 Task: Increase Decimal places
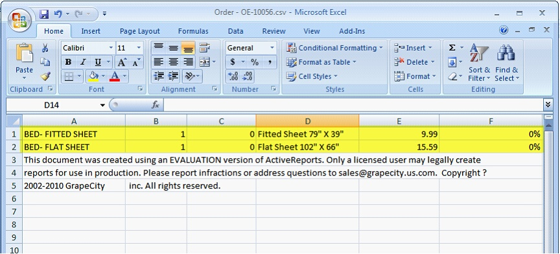click(x=233, y=76)
